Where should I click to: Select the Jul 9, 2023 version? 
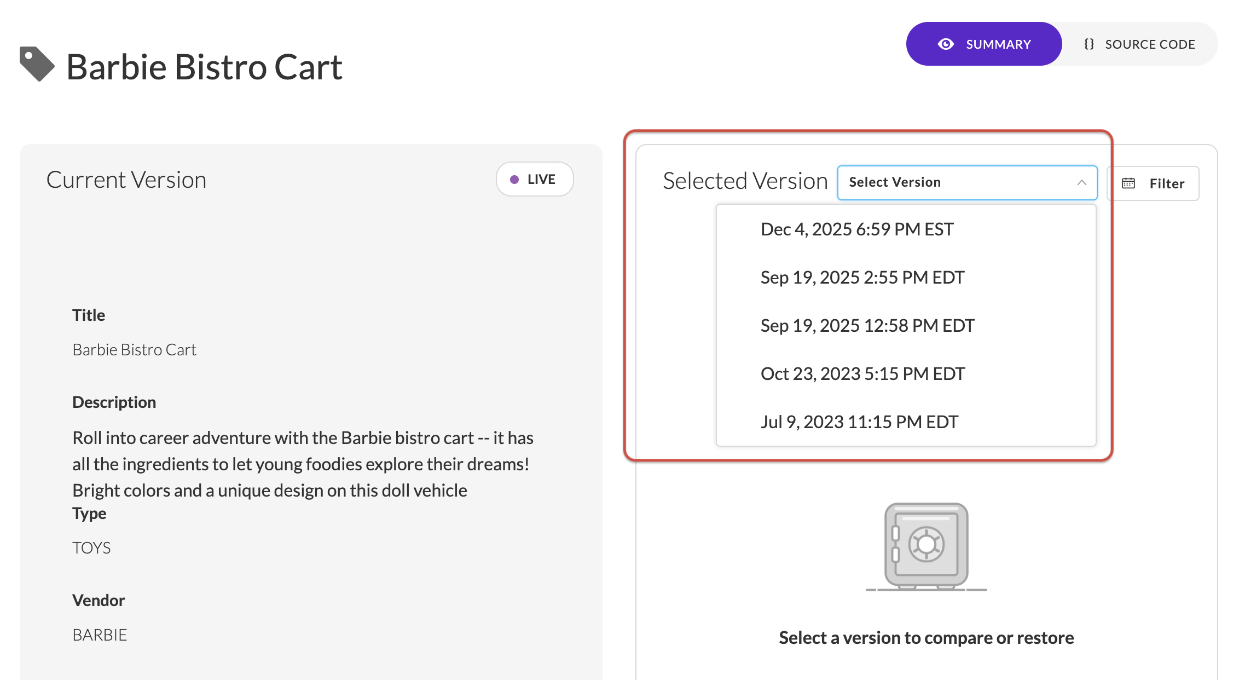pos(859,421)
